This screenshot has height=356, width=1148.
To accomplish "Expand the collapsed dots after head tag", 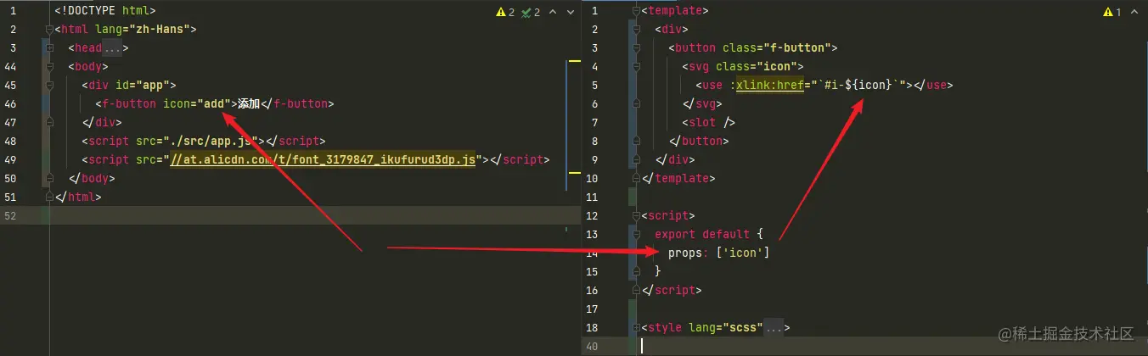I will coord(113,48).
